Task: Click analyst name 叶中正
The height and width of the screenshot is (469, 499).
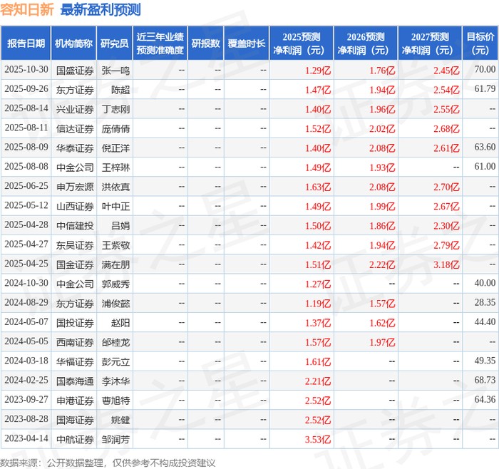Action: pos(115,206)
